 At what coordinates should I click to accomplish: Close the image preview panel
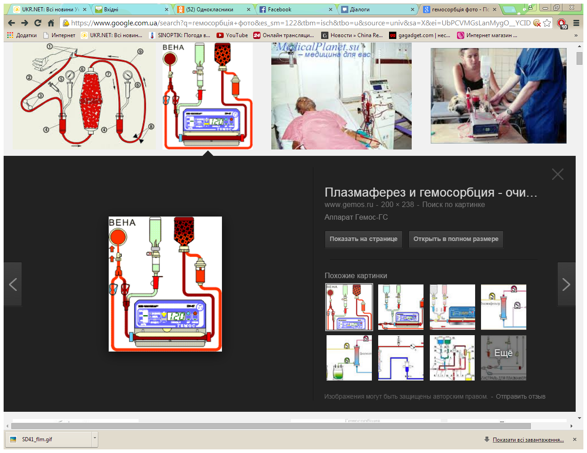558,174
